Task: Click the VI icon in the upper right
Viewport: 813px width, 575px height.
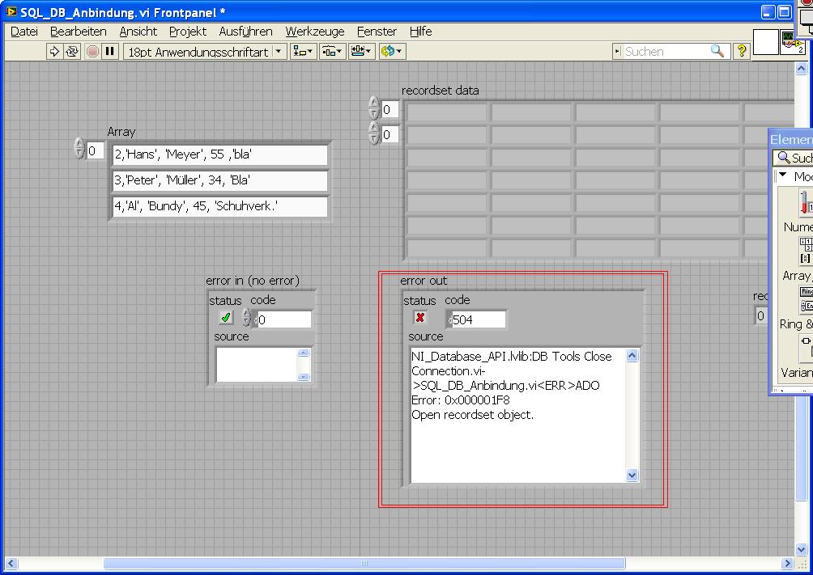Action: (793, 43)
